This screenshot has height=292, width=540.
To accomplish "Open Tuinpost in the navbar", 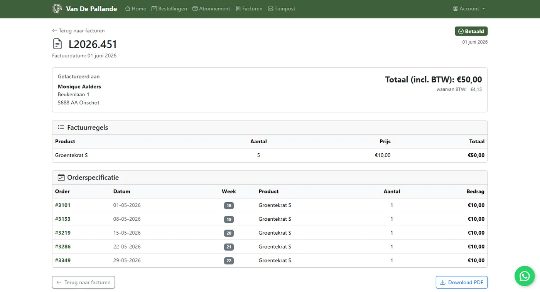I will pos(281,9).
